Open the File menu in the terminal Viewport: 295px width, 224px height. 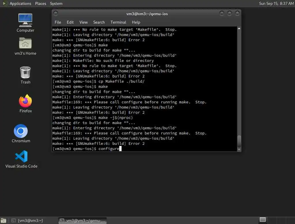coord(58,22)
